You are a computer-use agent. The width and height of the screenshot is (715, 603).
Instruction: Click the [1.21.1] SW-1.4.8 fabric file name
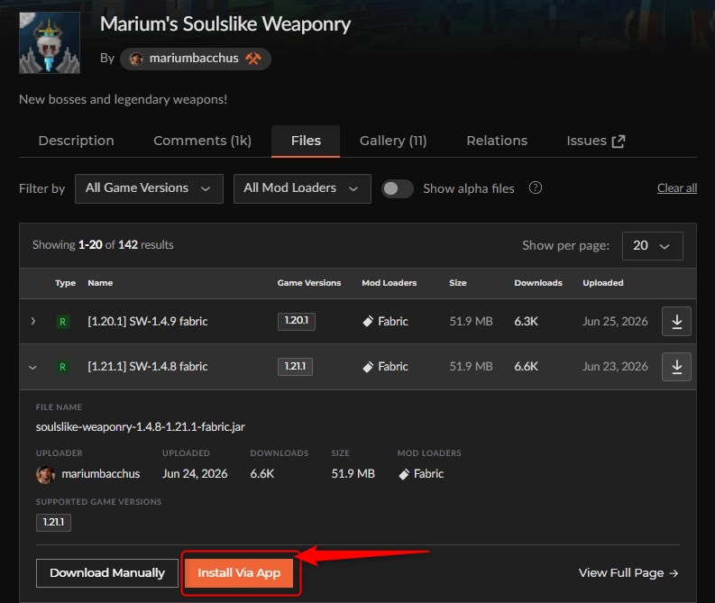click(x=148, y=367)
